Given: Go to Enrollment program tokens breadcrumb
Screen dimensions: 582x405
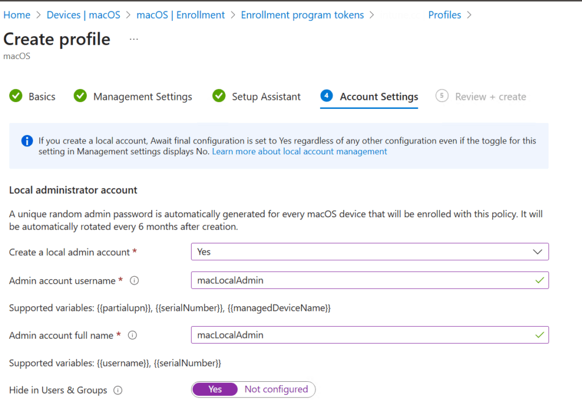Looking at the screenshot, I should click(302, 15).
